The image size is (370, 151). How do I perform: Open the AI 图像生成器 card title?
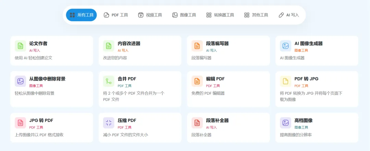click(x=308, y=43)
